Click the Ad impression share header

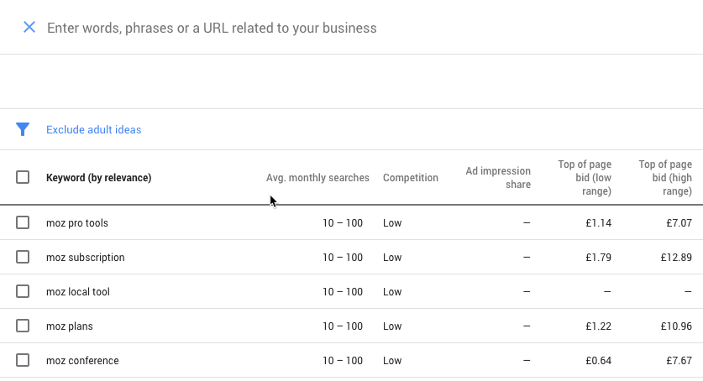pos(498,178)
